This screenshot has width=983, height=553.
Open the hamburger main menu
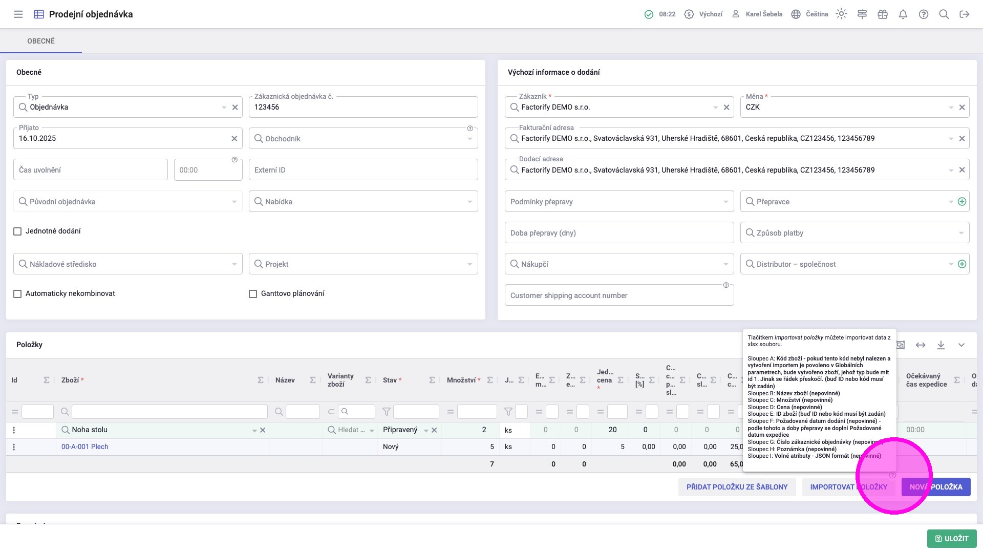[18, 14]
